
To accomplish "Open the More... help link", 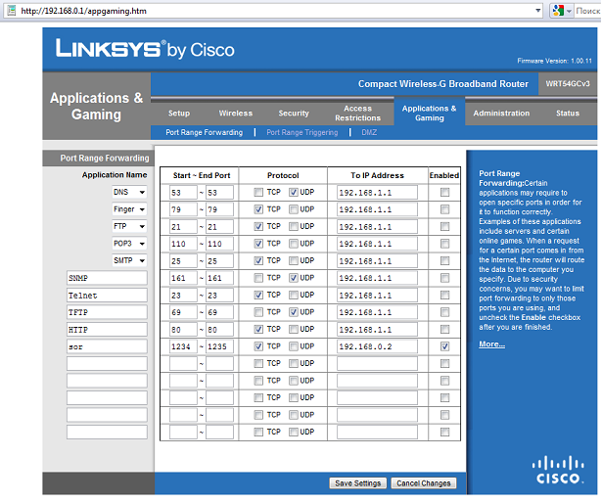I will [x=491, y=344].
